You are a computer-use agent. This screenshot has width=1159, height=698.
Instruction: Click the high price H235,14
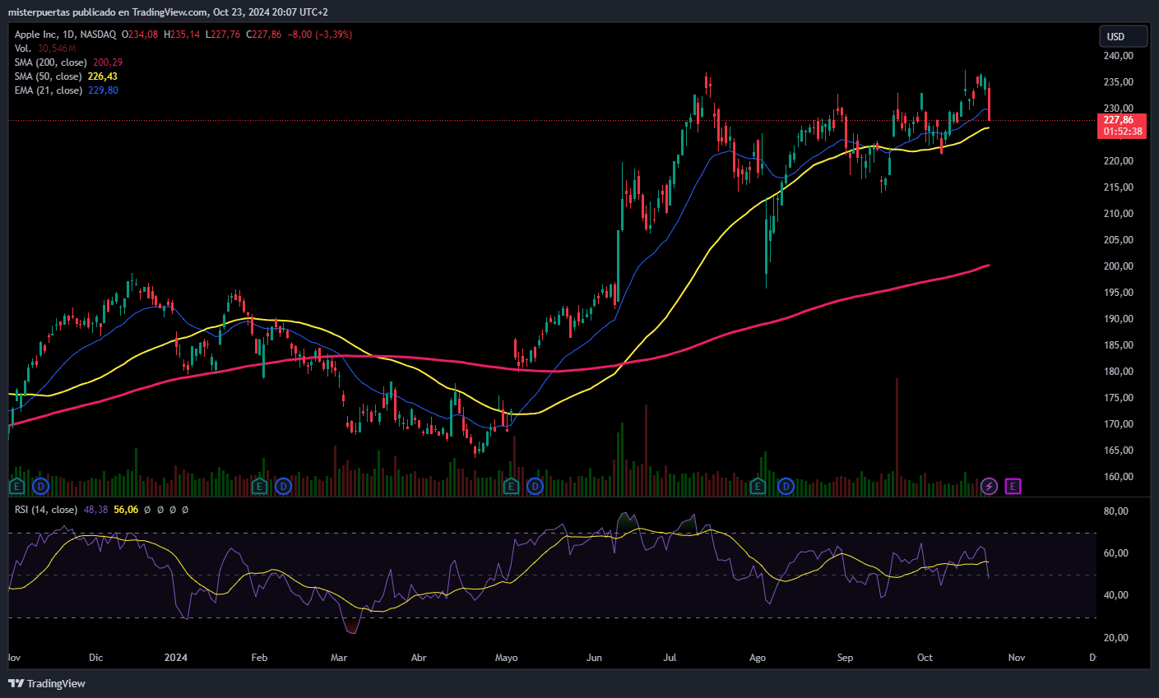tap(182, 35)
